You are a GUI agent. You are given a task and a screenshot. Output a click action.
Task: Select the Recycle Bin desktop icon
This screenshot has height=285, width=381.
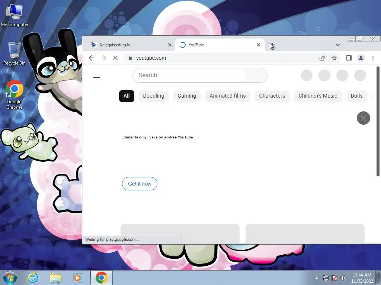tap(15, 53)
